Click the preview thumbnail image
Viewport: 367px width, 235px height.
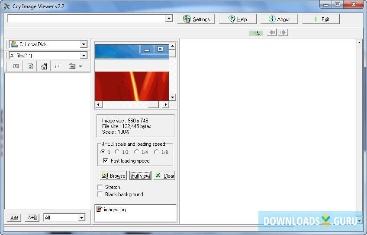(132, 72)
